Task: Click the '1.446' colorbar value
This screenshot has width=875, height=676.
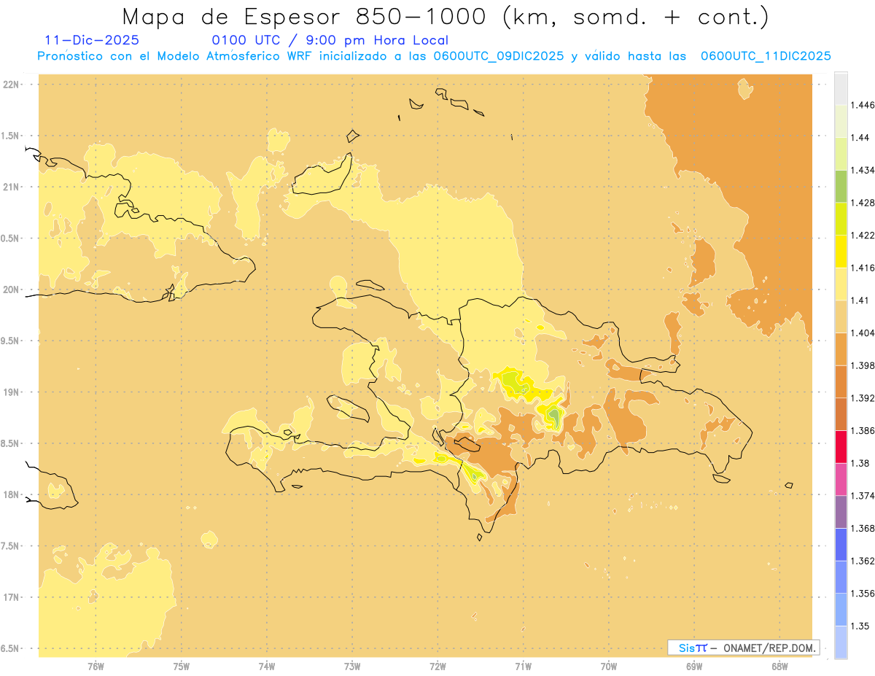Action: [864, 105]
